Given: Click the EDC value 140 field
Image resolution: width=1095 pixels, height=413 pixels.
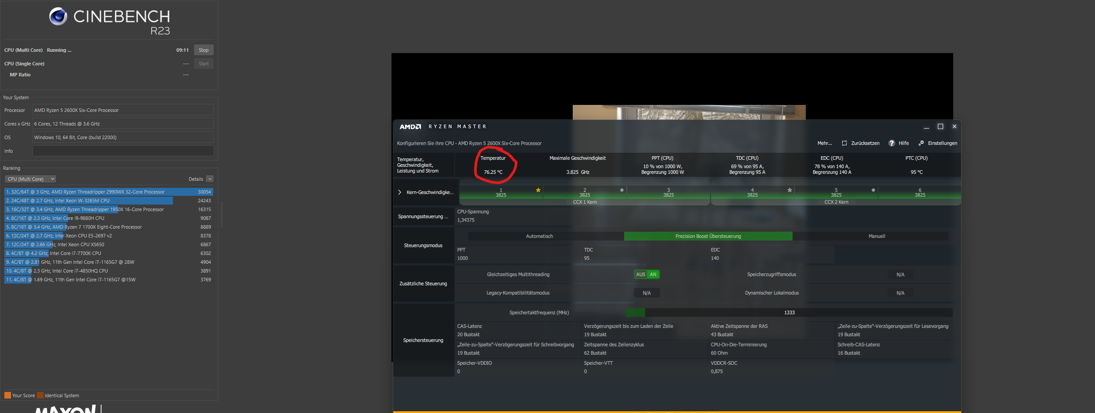Looking at the screenshot, I should pos(715,258).
